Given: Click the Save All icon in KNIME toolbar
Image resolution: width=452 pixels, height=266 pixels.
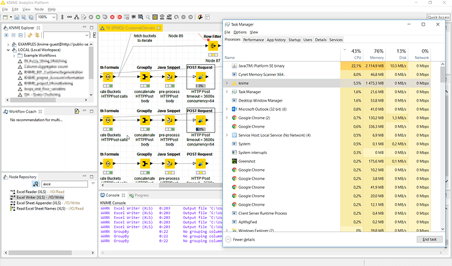Looking at the screenshot, I should (31, 17).
